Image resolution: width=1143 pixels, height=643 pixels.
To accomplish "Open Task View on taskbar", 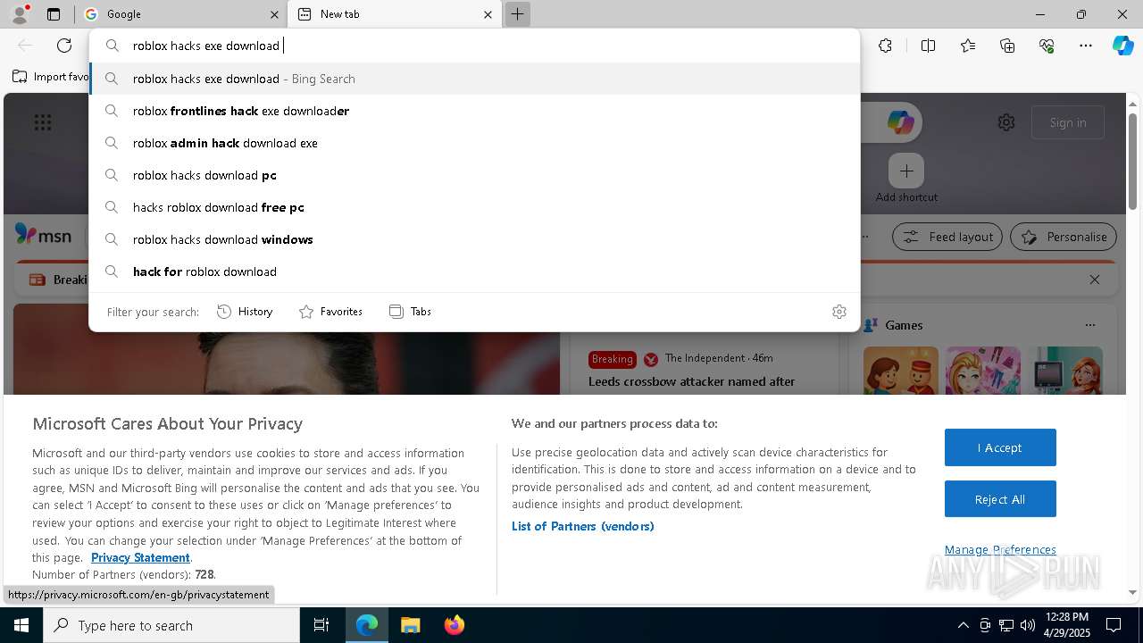I will (x=321, y=625).
